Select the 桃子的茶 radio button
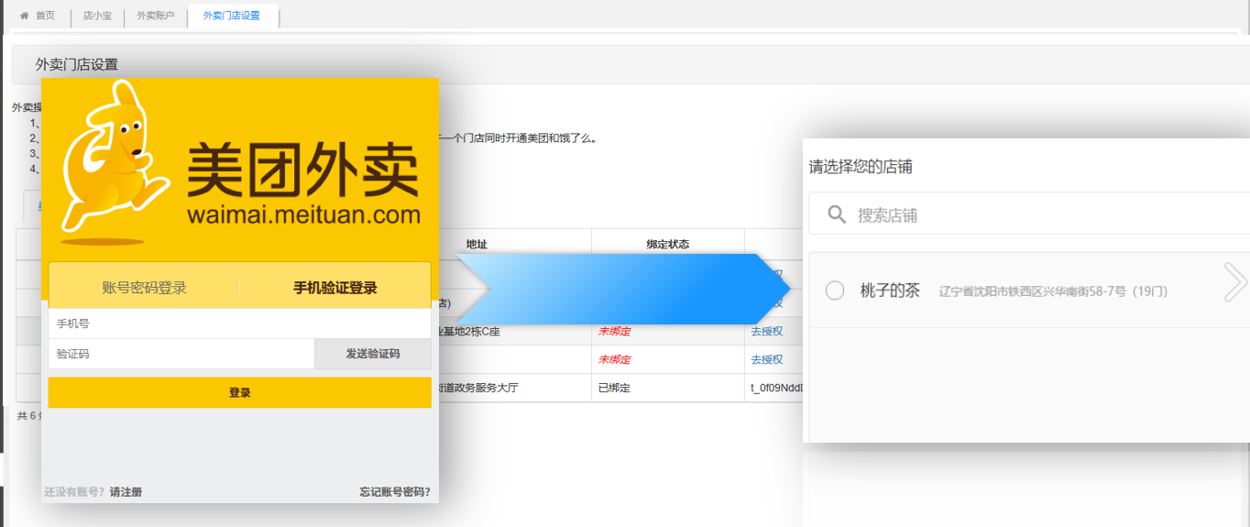Image resolution: width=1250 pixels, height=527 pixels. pyautogui.click(x=835, y=291)
